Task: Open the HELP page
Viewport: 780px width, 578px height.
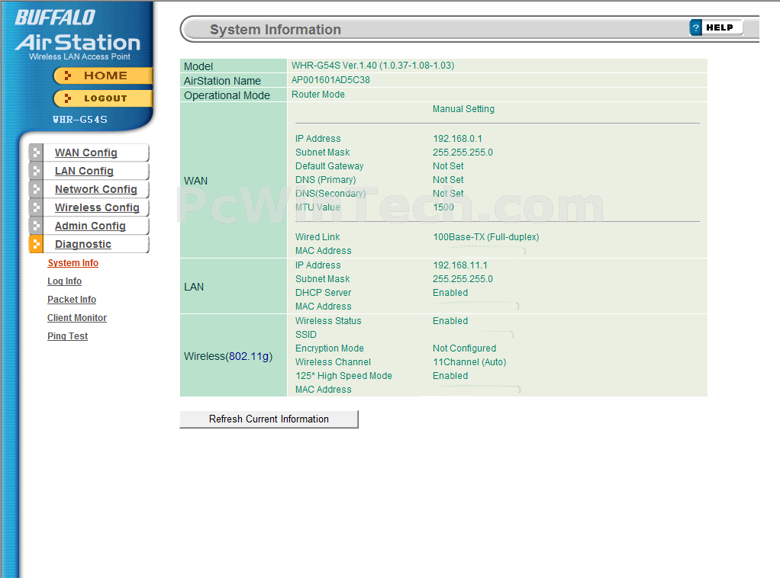Action: coord(717,27)
